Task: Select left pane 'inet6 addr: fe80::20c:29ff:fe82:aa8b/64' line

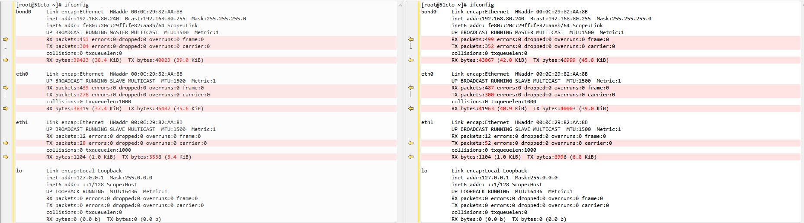Action: tap(122, 25)
